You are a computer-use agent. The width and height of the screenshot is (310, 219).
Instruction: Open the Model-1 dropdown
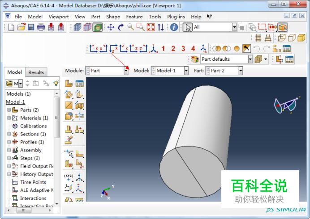tap(186, 71)
